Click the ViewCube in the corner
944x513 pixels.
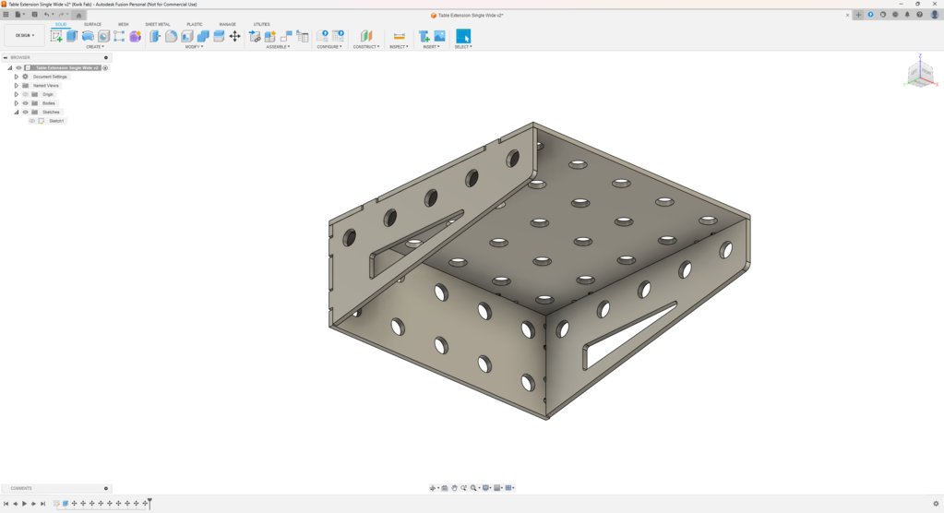coord(920,74)
